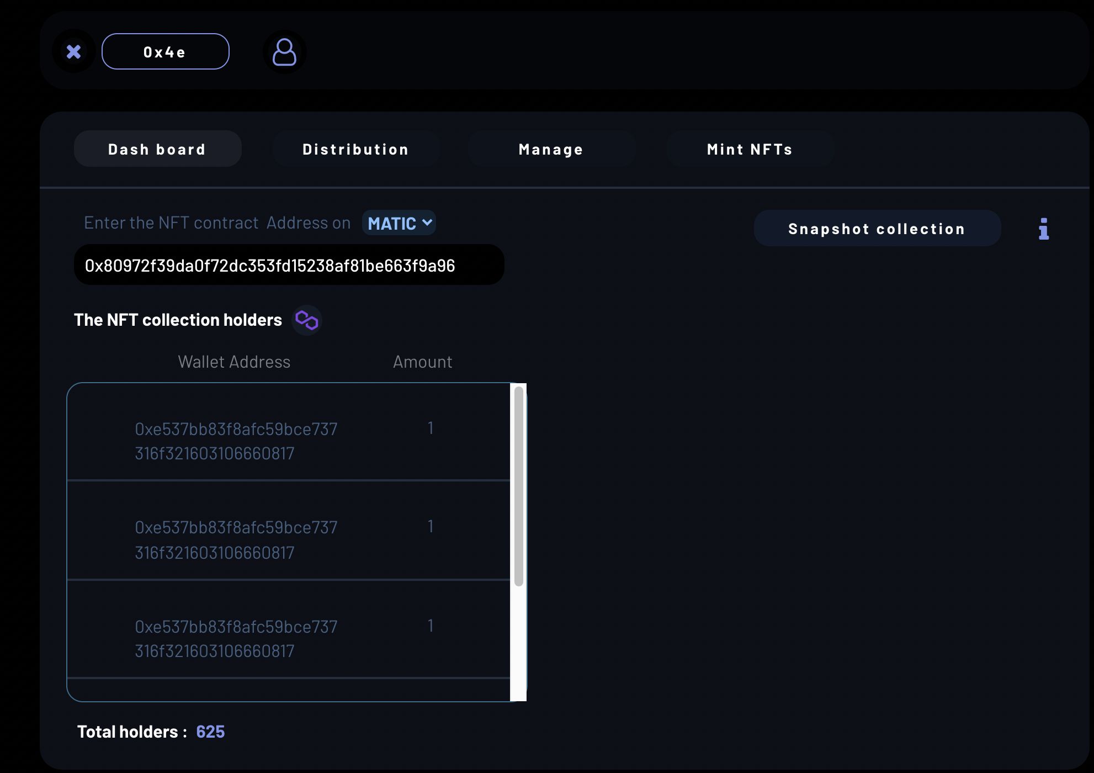Screen dimensions: 1094x773
Task: Click the total holders value 625
Action: (210, 732)
